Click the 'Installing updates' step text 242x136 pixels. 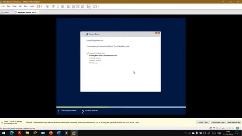tap(95, 60)
